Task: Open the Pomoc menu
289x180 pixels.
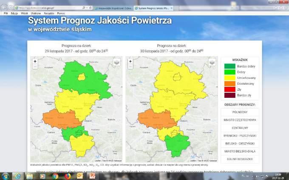Action: tap(61, 14)
